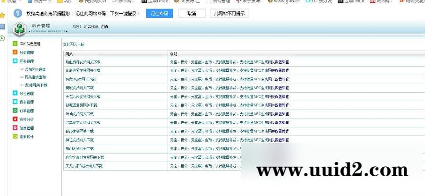The height and width of the screenshot is (196, 425).
Task: Click pink icon beside 结算管理
Action: (15, 128)
